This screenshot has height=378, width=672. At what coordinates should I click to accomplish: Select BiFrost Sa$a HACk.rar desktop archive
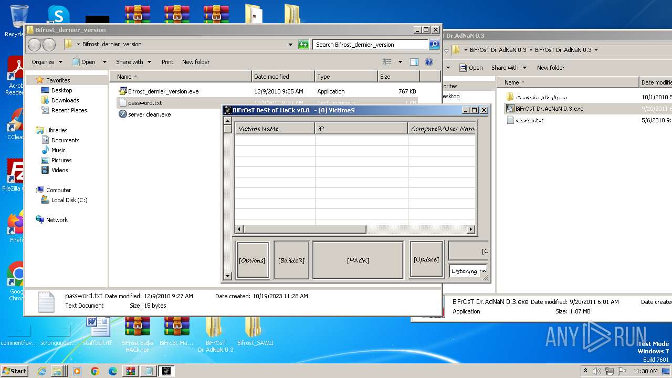coord(137,334)
